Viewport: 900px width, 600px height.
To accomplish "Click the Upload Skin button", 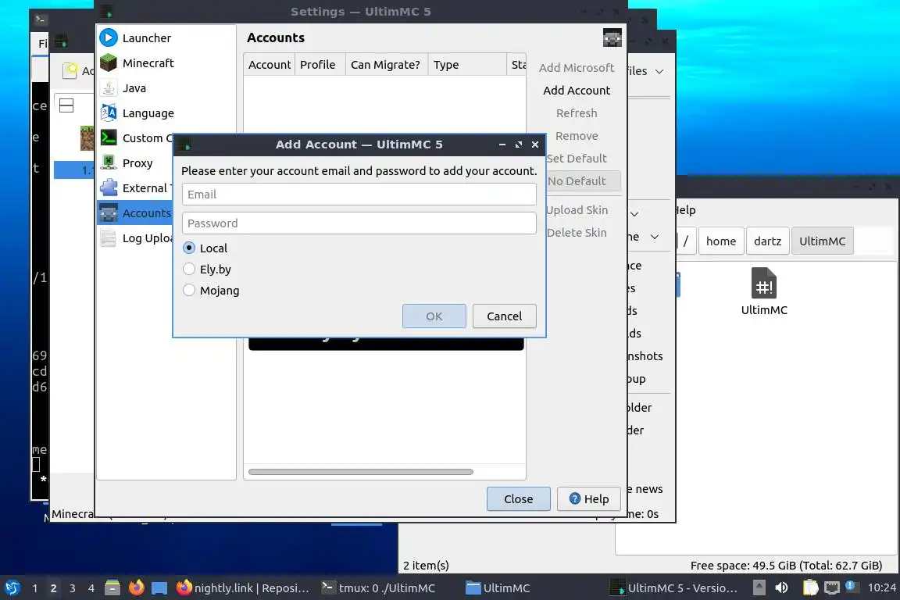I will click(577, 210).
